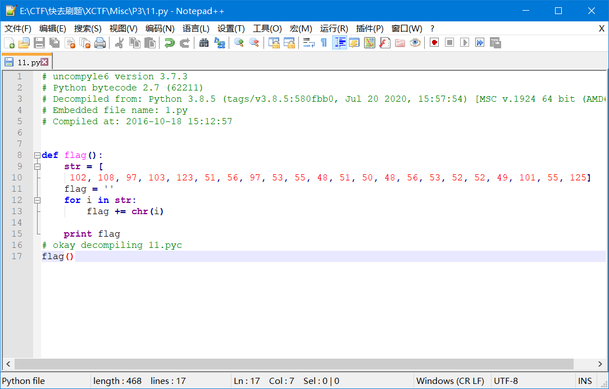Toggle INS insert mode in status bar

(585, 381)
